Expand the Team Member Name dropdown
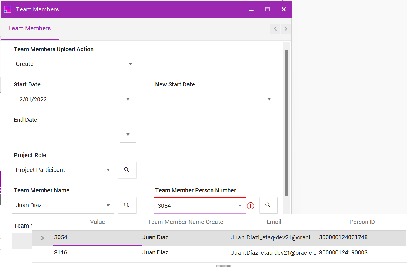407x268 pixels. 108,205
